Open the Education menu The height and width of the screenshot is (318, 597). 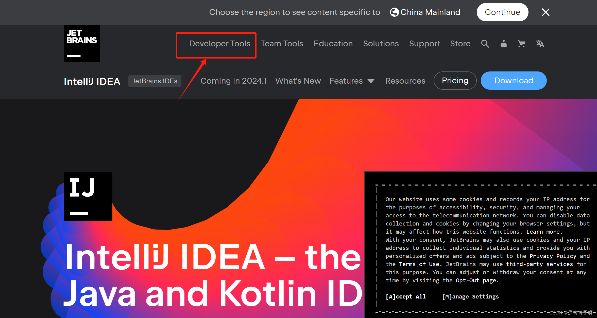333,44
